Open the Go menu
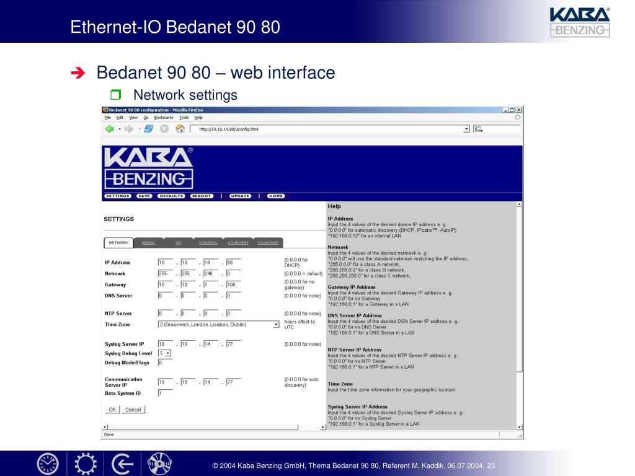Image resolution: width=635 pixels, height=476 pixels. click(146, 118)
